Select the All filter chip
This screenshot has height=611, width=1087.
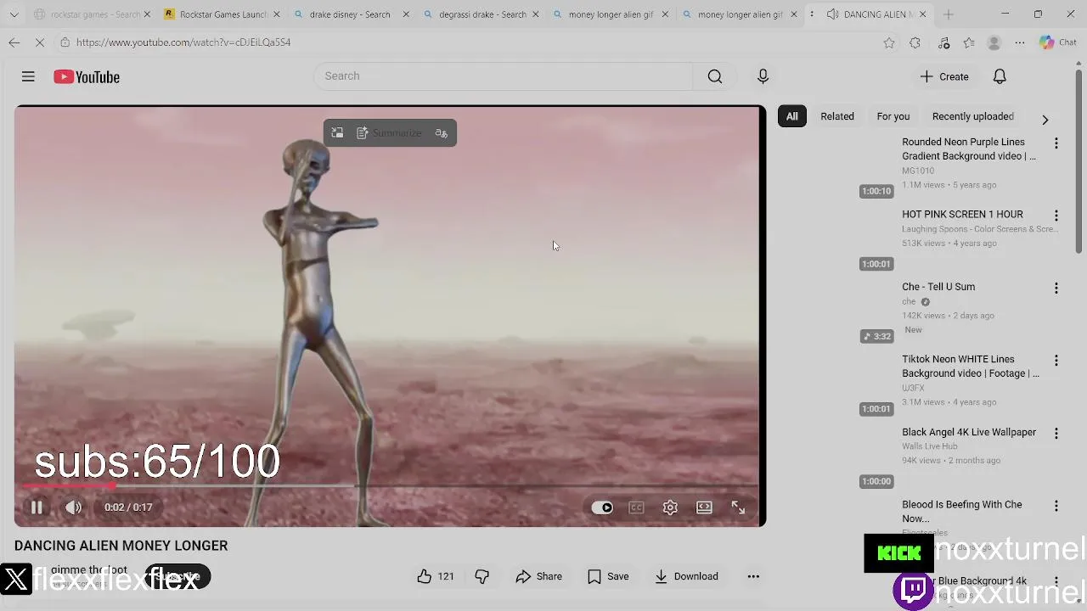[791, 116]
